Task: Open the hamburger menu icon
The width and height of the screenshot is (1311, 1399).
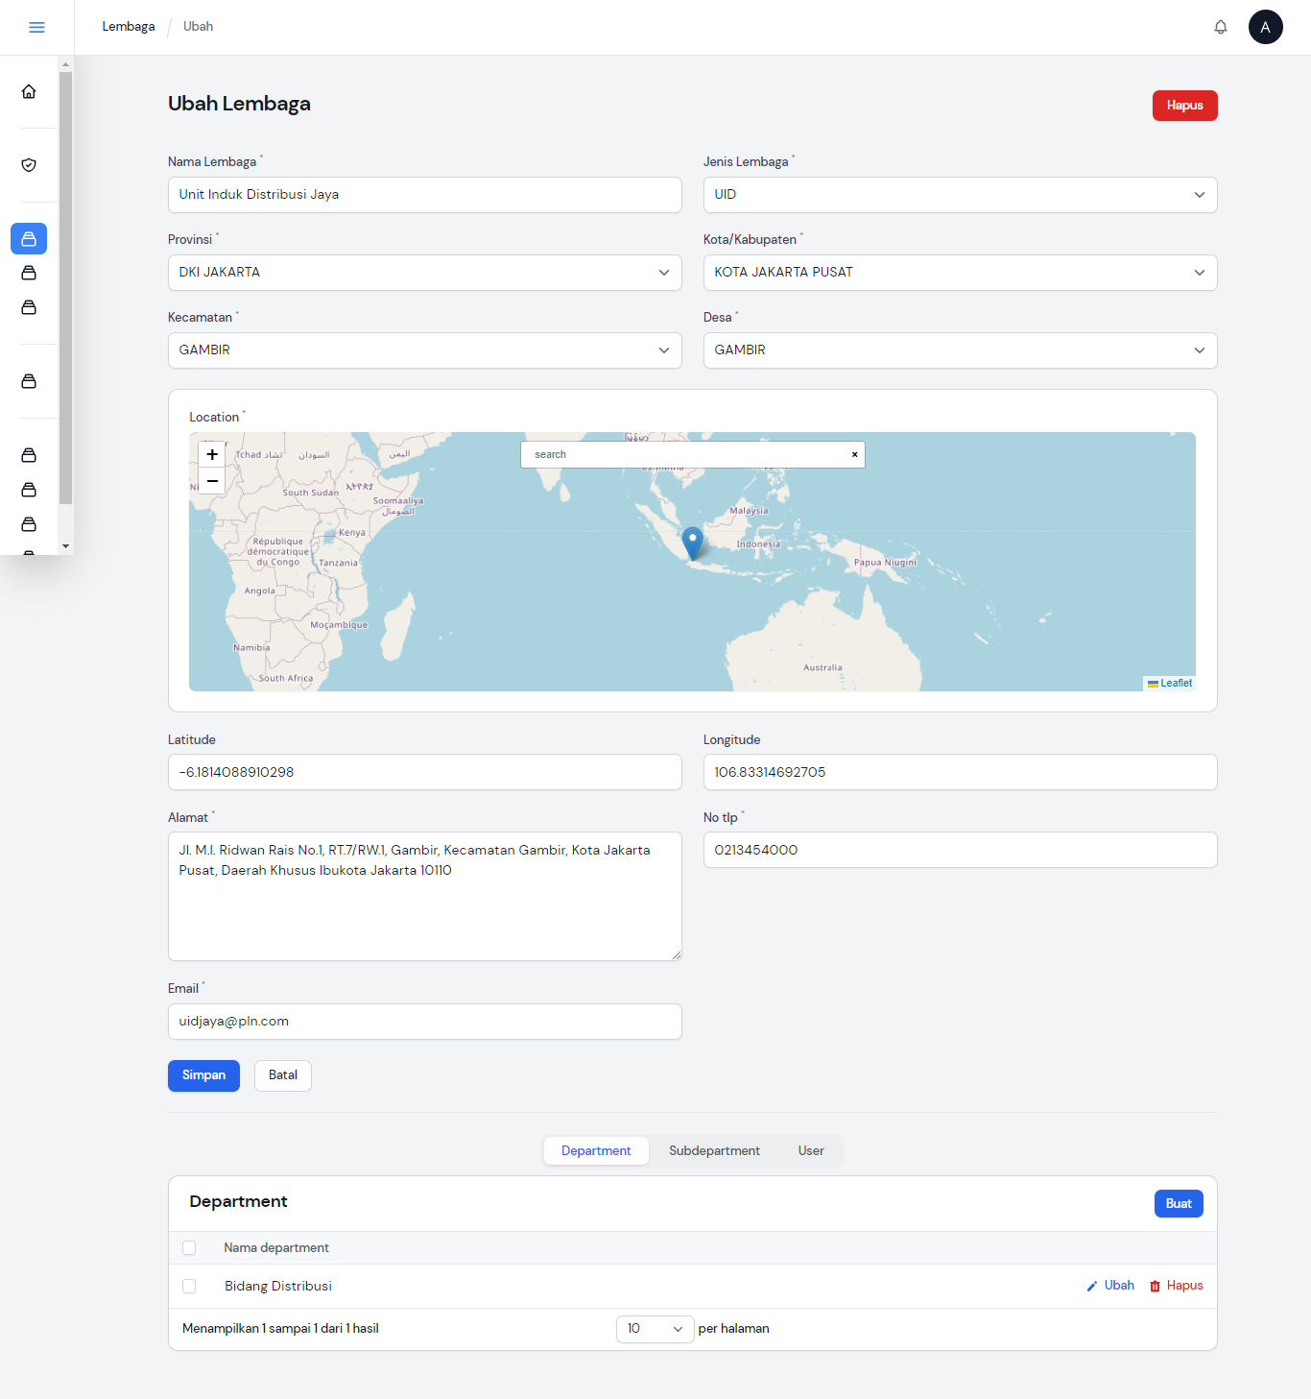Action: [36, 27]
